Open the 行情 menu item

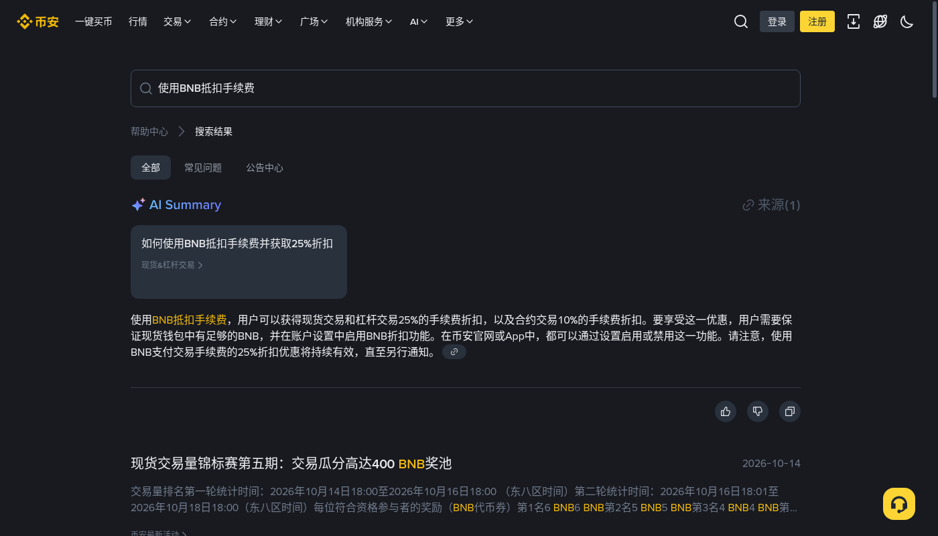coord(138,21)
